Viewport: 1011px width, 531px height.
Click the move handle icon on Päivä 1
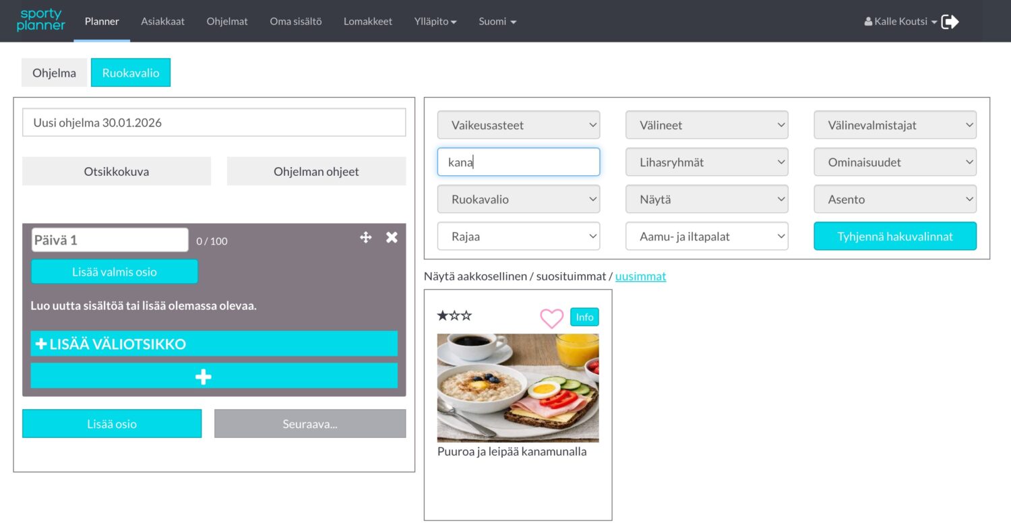pos(366,237)
